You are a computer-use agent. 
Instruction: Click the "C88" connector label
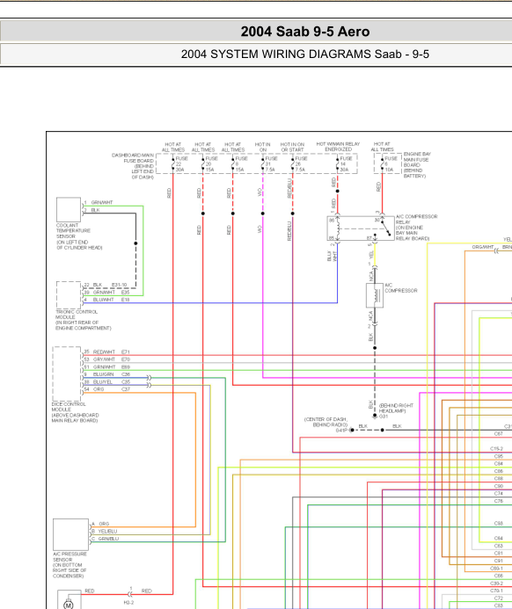click(x=499, y=478)
